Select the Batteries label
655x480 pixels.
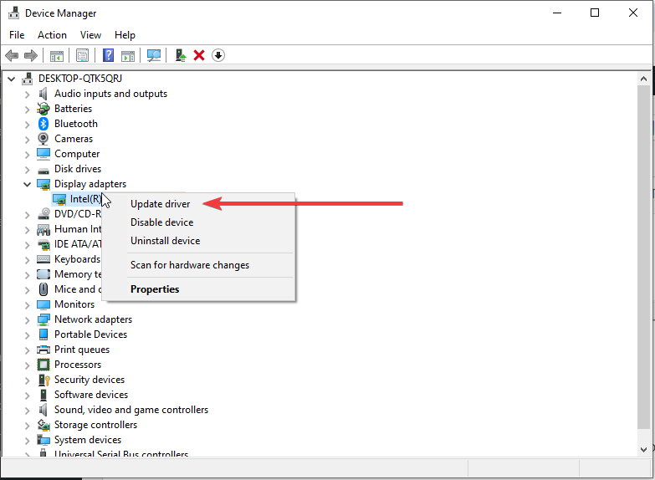73,109
